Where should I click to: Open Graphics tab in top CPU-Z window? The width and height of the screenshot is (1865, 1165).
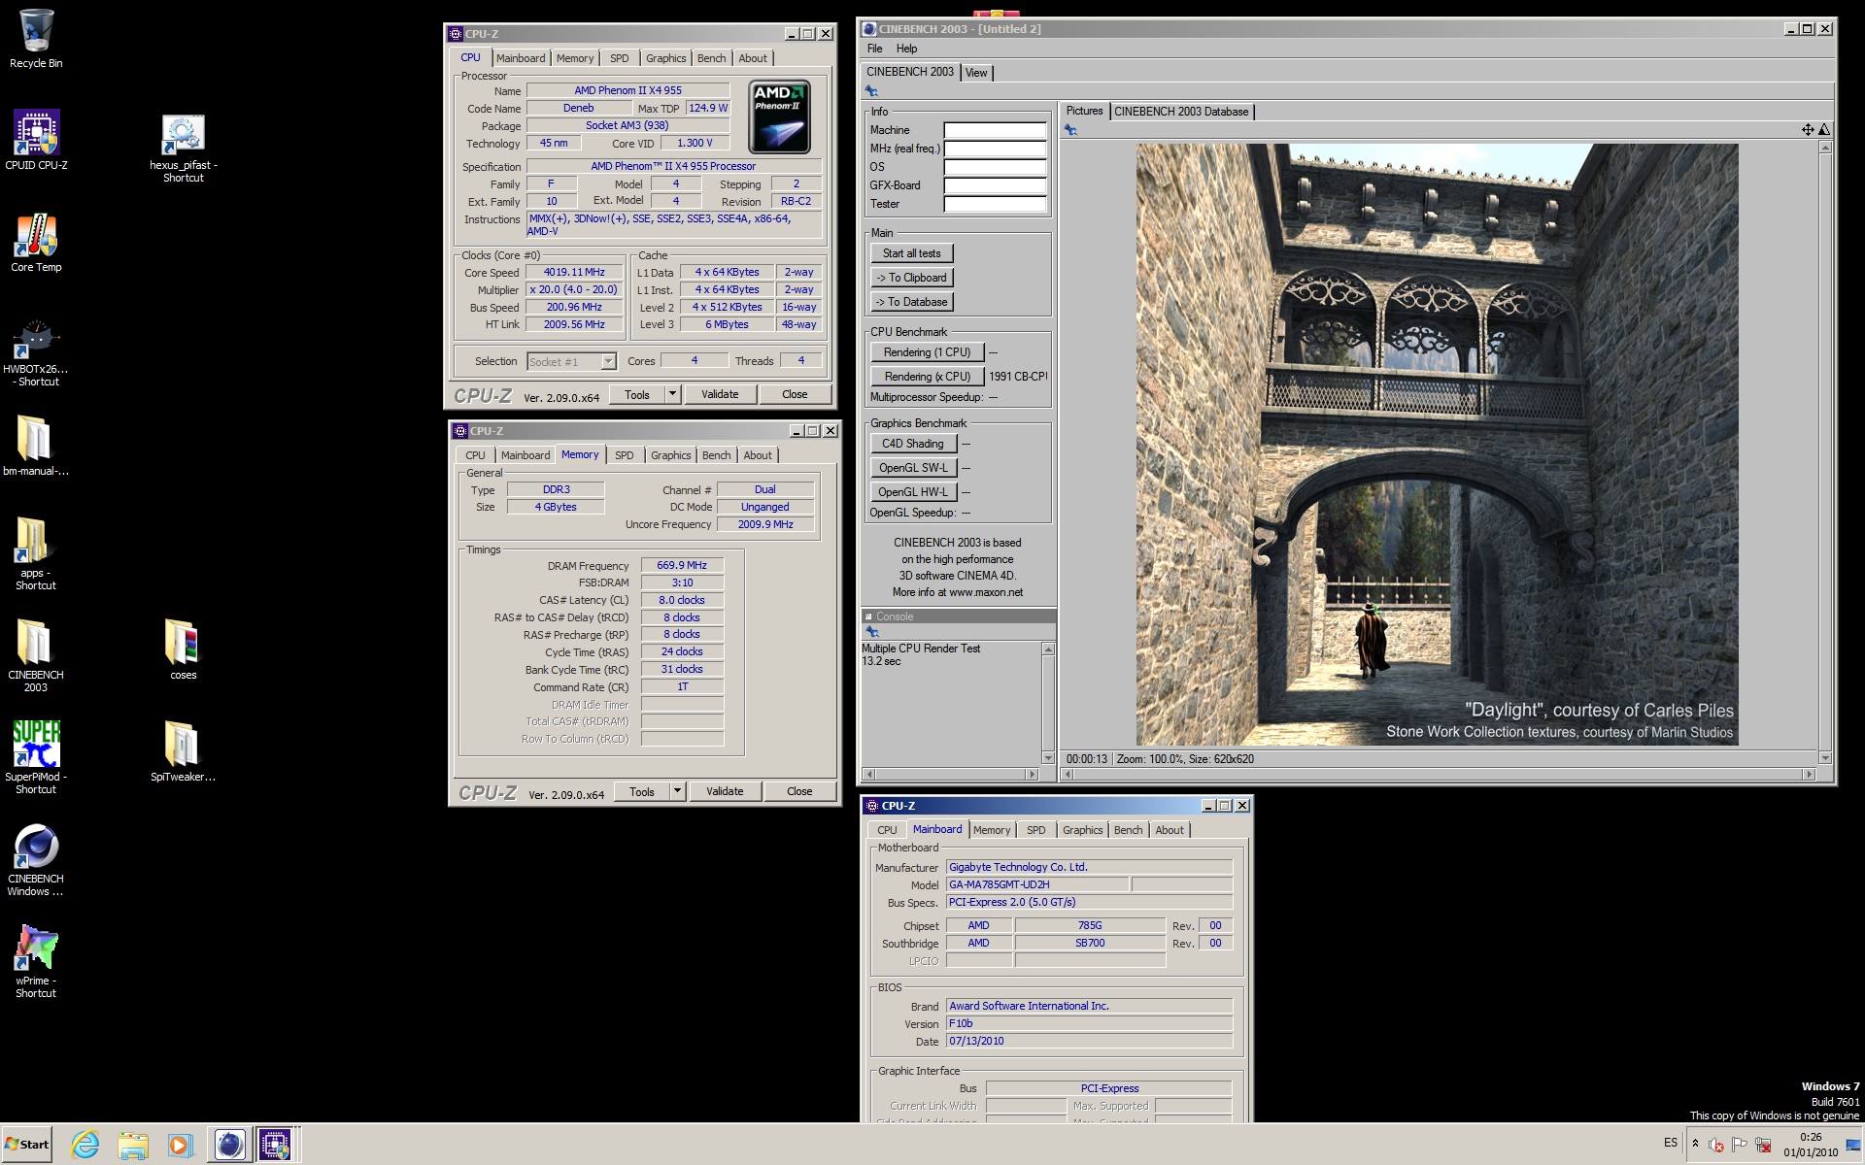tap(665, 58)
